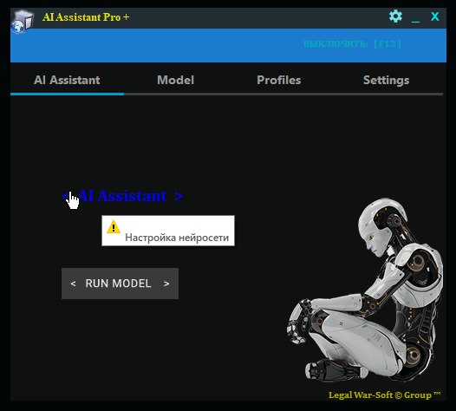Click the yellow warning triangle icon
The height and width of the screenshot is (411, 456).
click(114, 227)
